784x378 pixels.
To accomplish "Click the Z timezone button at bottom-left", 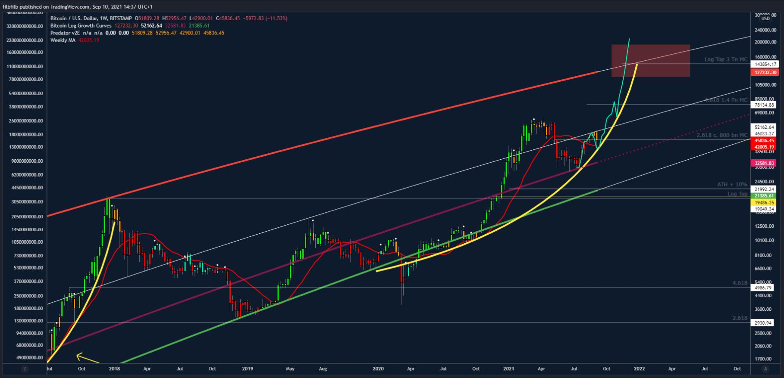I will (25, 369).
